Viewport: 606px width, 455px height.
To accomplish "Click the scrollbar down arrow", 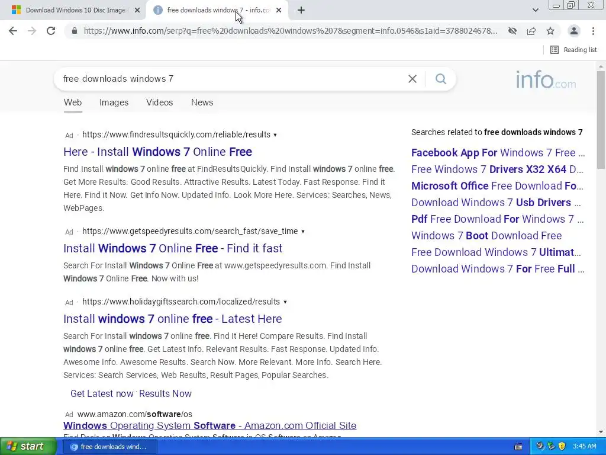I will pyautogui.click(x=601, y=432).
